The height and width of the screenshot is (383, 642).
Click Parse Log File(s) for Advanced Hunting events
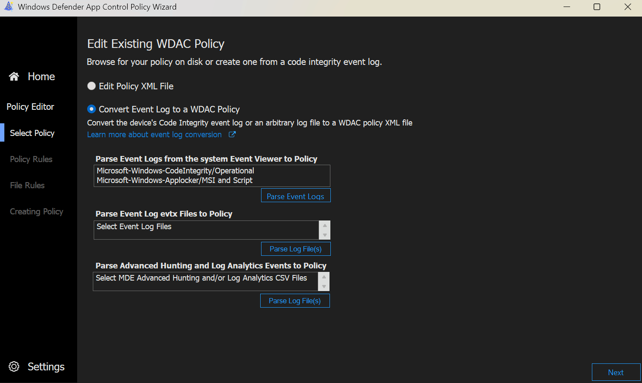(x=295, y=301)
